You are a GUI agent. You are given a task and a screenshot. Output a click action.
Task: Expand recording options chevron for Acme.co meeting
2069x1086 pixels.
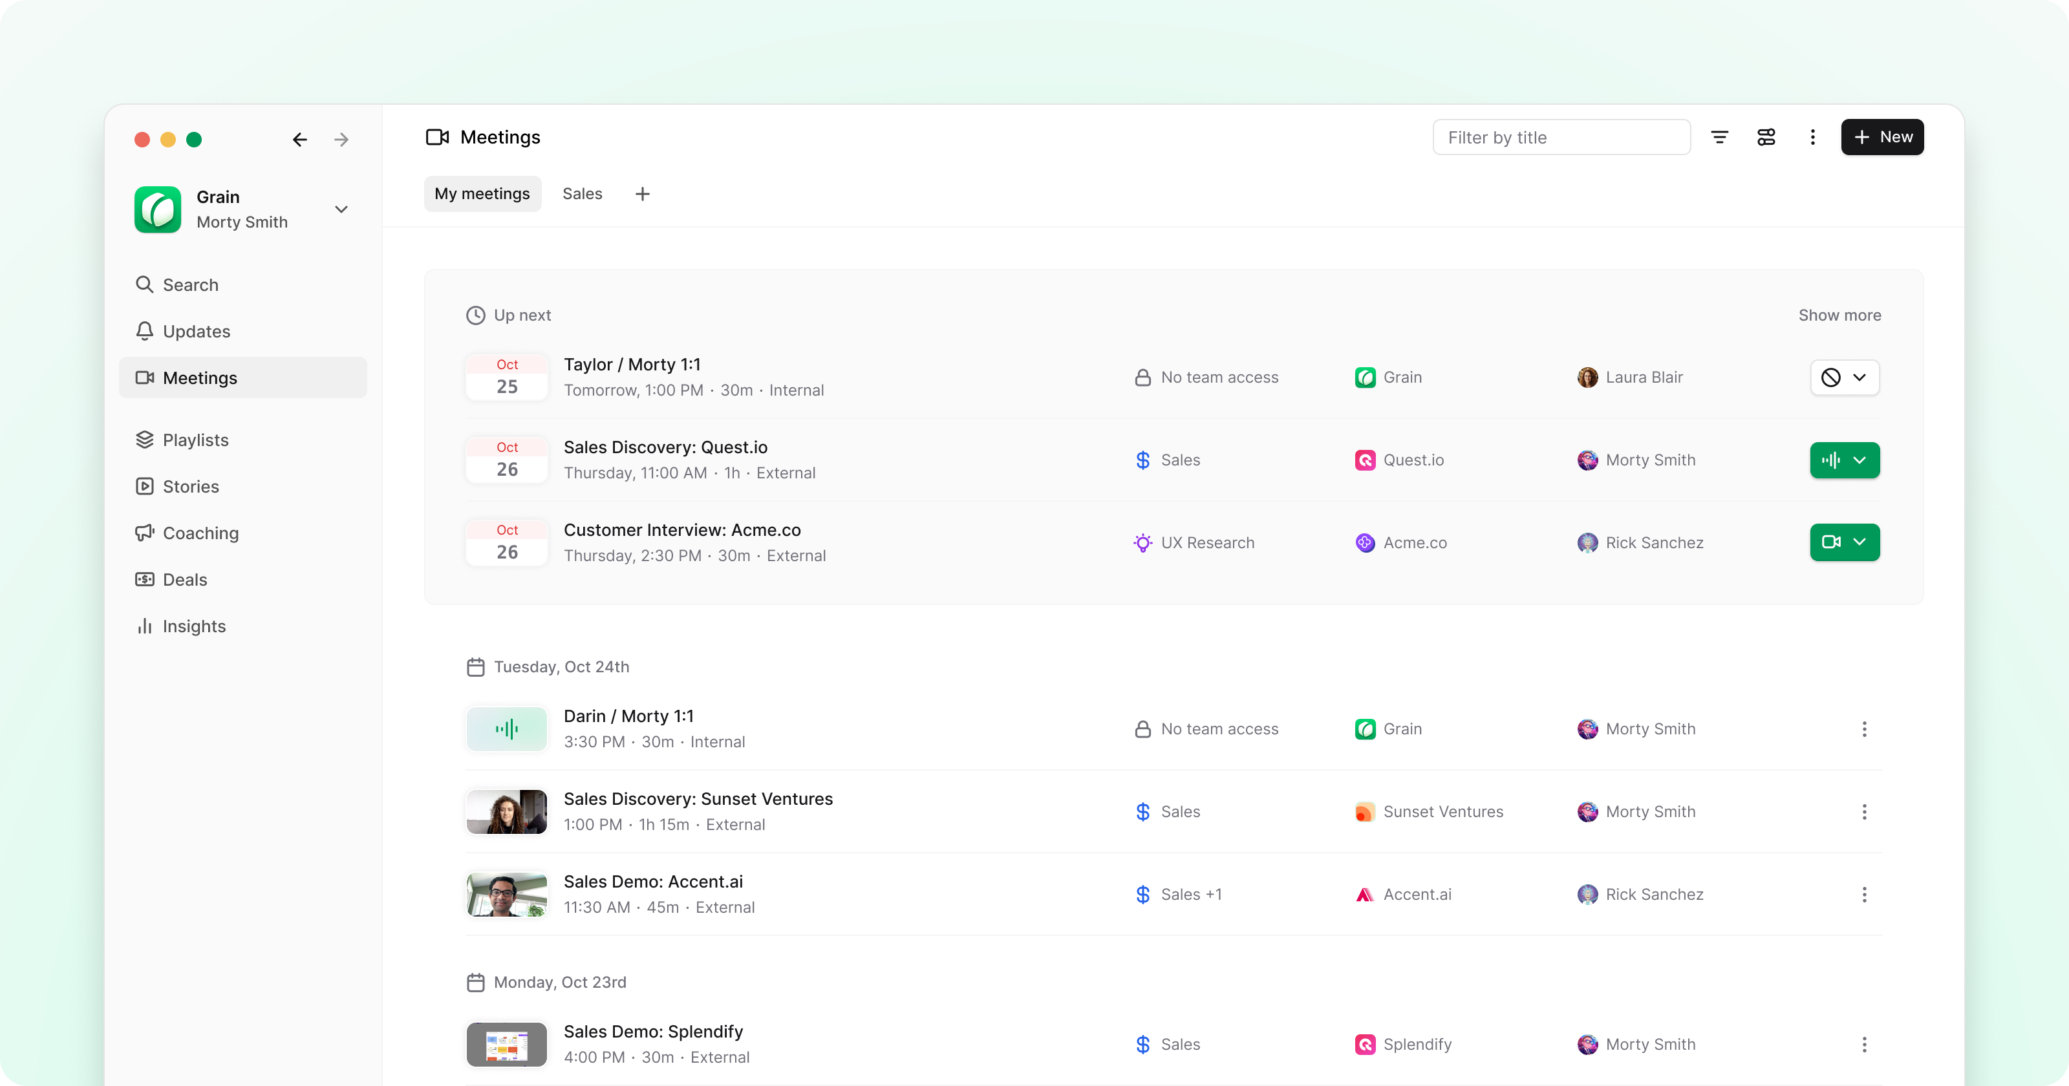pyautogui.click(x=1860, y=542)
